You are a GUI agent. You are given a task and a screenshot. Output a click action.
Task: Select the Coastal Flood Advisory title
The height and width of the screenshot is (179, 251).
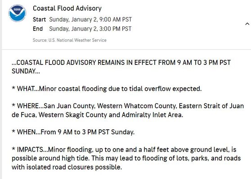(67, 9)
